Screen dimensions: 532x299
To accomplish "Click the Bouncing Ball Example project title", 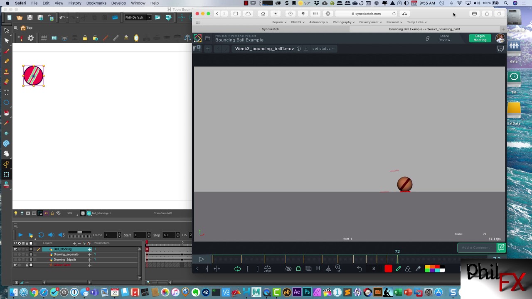I will coord(239,40).
